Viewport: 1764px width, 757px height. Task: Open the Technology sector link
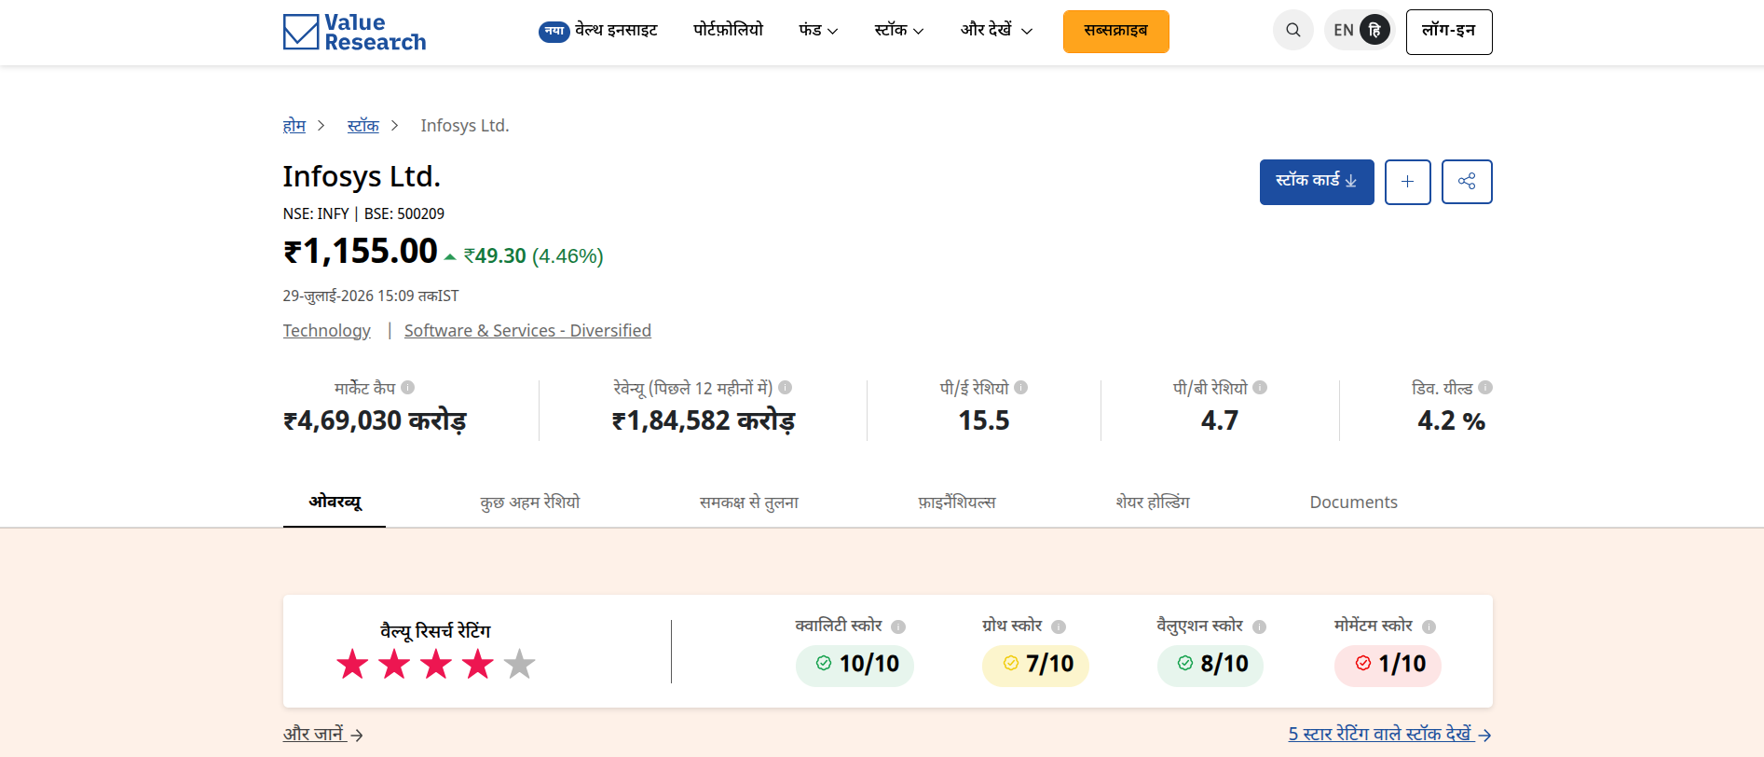click(x=327, y=331)
